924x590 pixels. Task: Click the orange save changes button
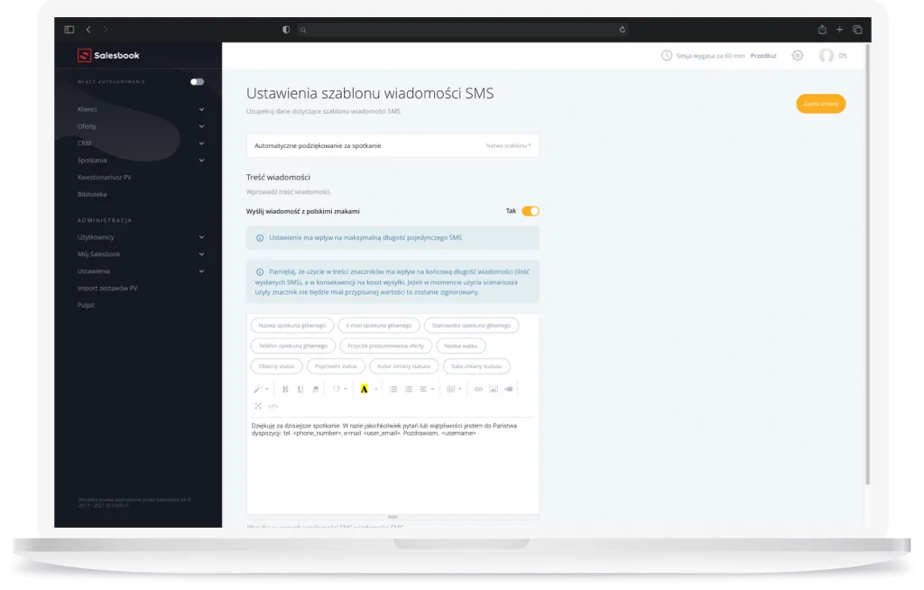tap(820, 104)
